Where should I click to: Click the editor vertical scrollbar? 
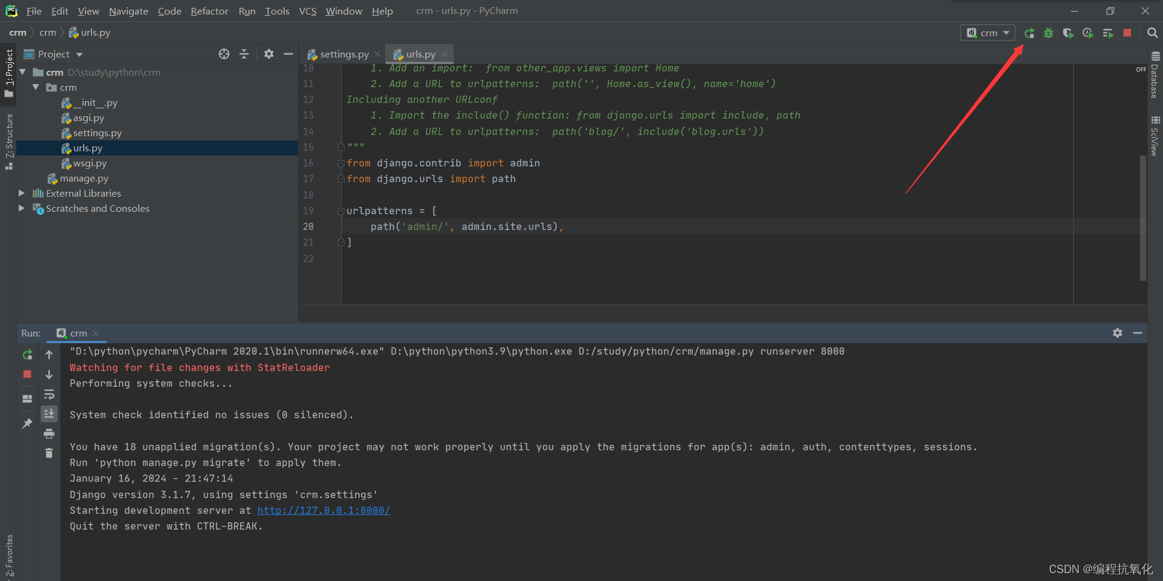pyautogui.click(x=1143, y=218)
